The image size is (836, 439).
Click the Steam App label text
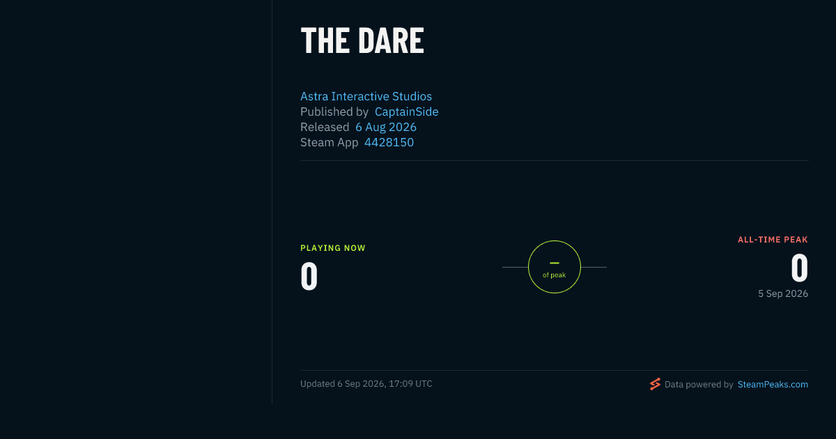point(330,142)
